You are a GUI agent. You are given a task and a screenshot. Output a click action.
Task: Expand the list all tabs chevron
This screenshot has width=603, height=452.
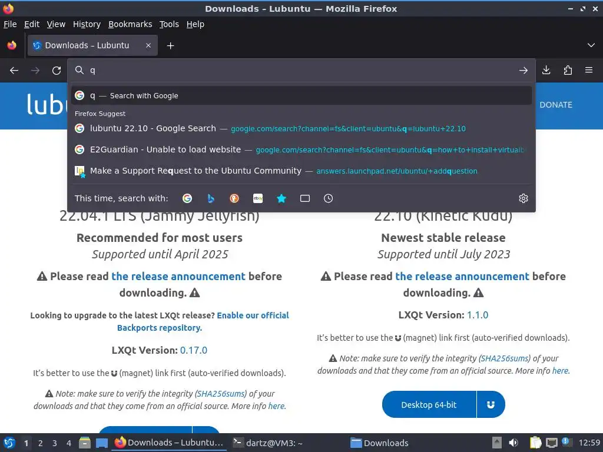tap(591, 45)
